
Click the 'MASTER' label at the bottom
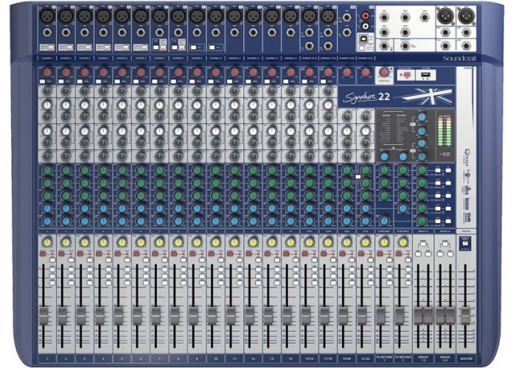coord(466,358)
